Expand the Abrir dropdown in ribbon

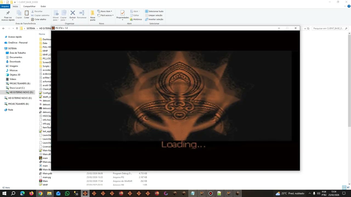coord(135,11)
